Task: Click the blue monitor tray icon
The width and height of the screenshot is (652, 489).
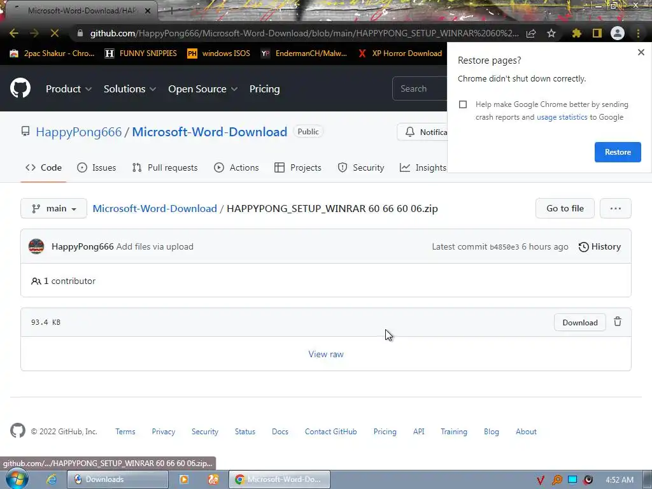Action: click(x=572, y=480)
